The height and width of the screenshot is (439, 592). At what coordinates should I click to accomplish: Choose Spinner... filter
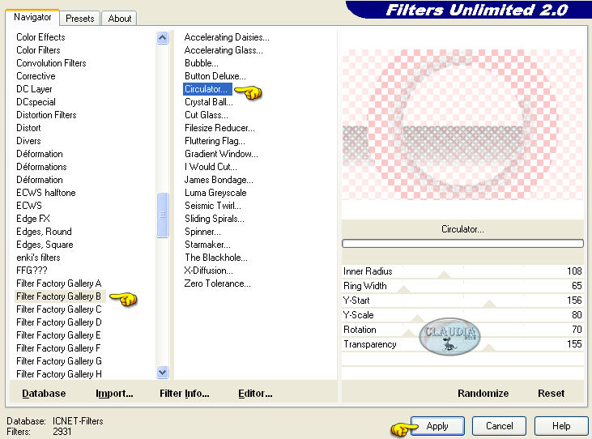[x=202, y=232]
